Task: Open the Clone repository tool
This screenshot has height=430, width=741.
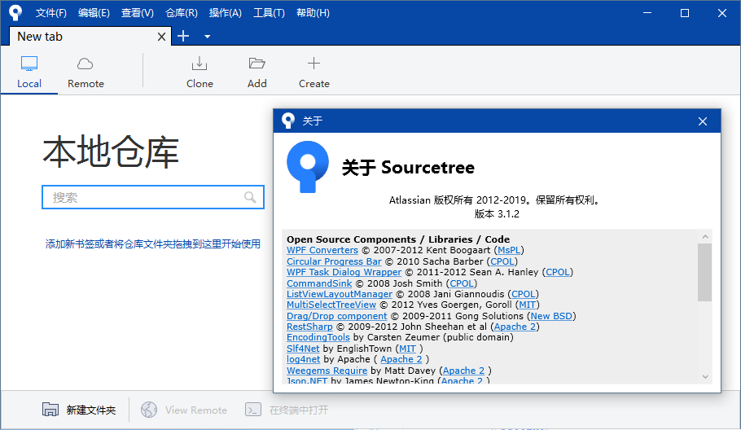Action: pos(199,72)
